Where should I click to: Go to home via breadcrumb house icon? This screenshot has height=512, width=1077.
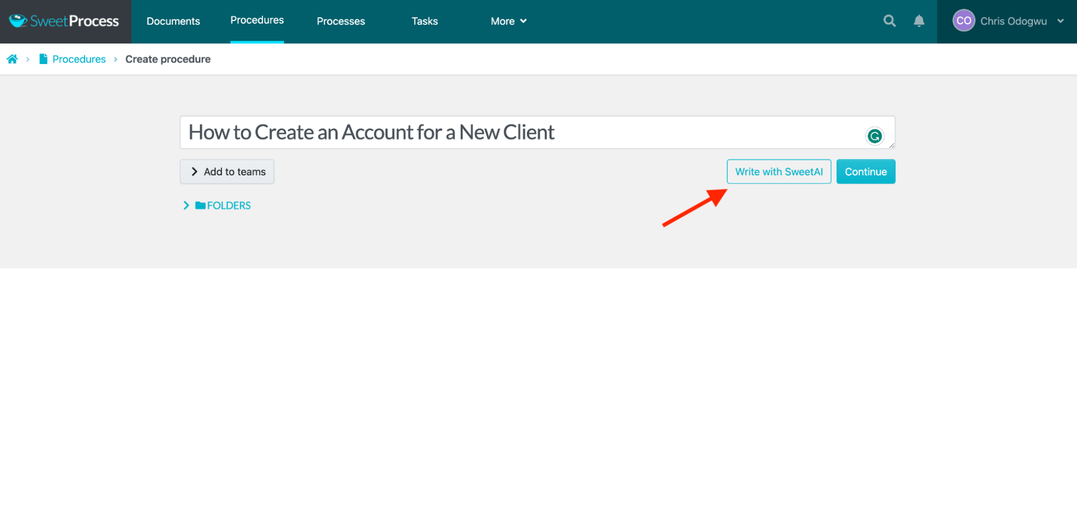point(12,59)
